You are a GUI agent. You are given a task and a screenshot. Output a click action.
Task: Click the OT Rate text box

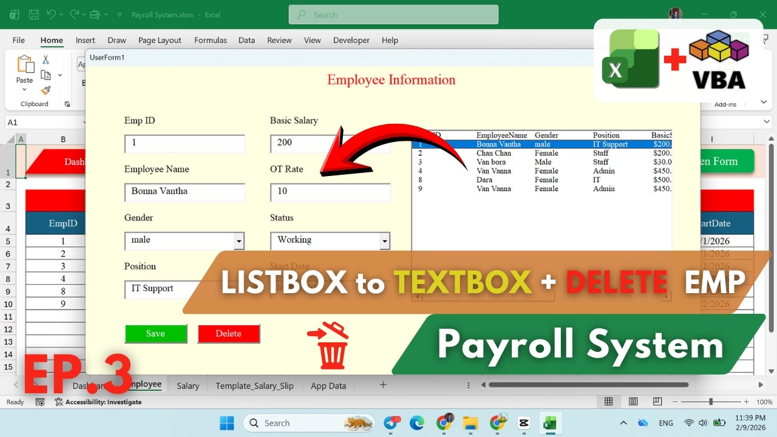pyautogui.click(x=330, y=192)
